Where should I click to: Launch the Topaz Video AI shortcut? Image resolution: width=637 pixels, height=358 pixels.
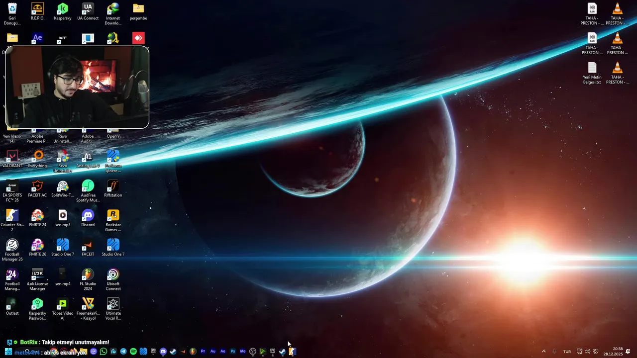tap(63, 309)
